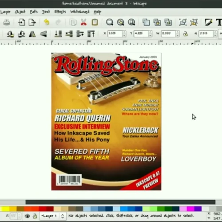Group the selected objects
The width and height of the screenshot is (222, 222).
183,22
